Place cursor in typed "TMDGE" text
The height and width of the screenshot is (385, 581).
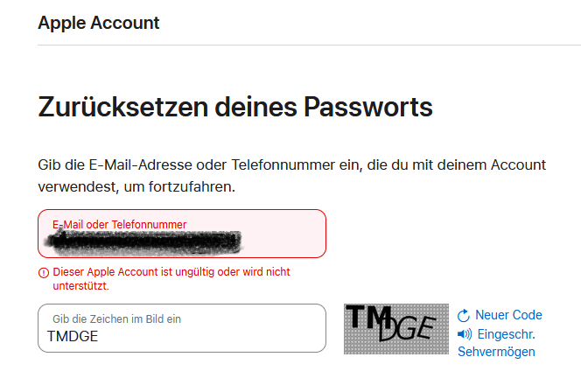click(74, 337)
